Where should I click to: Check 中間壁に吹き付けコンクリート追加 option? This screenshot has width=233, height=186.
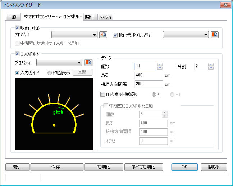pyautogui.click(x=17, y=43)
